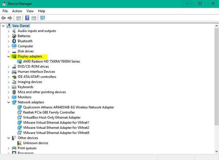Open the View menu
This screenshot has height=160, width=219.
click(30, 11)
